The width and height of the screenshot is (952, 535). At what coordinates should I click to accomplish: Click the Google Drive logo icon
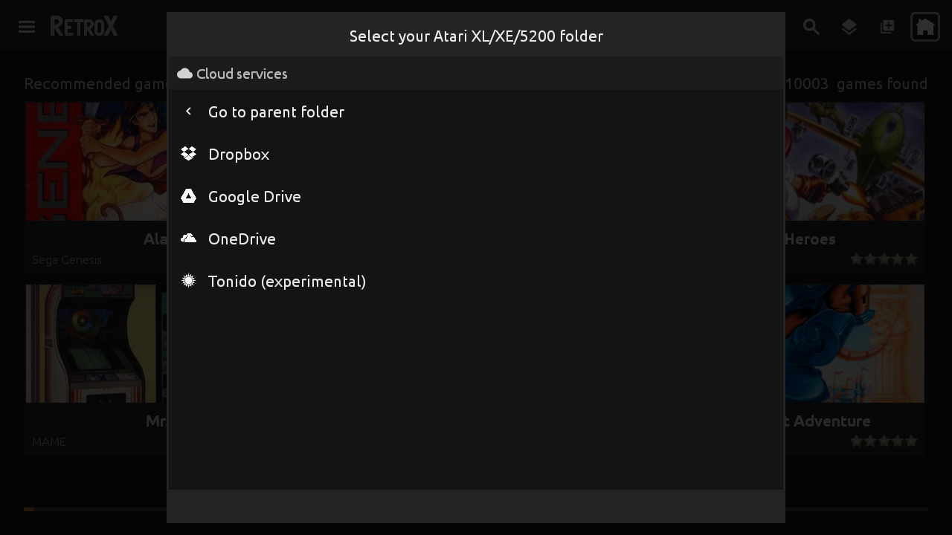(188, 195)
